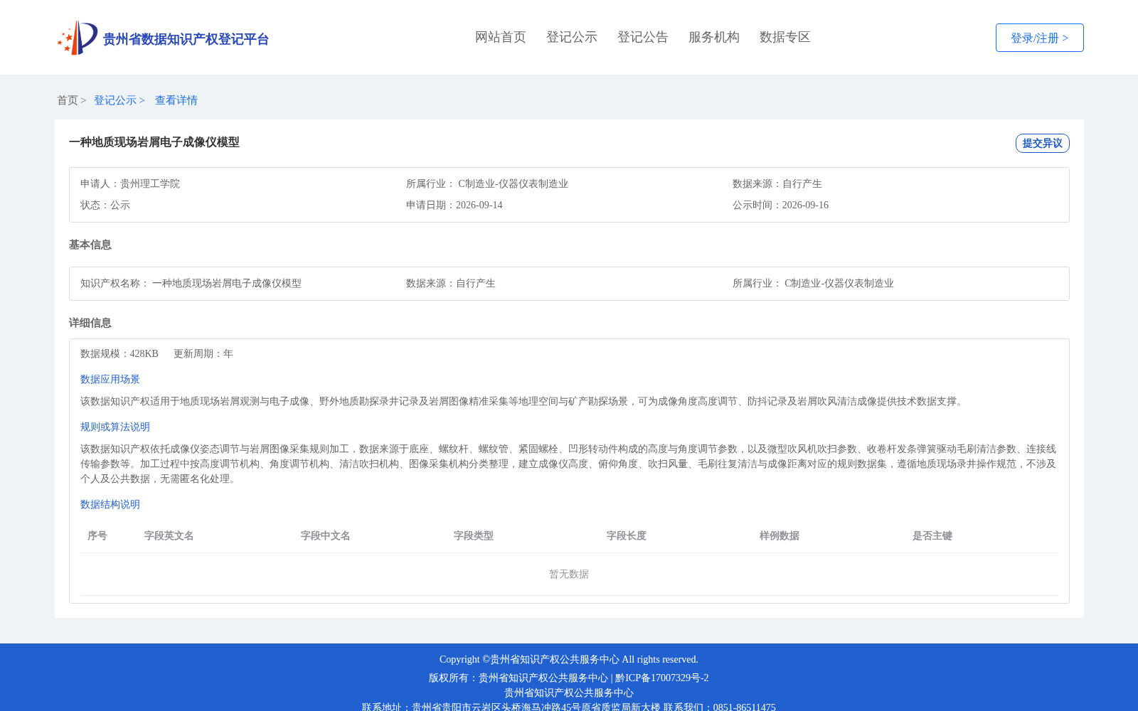Click the 基本信息 section heading
The height and width of the screenshot is (711, 1138).
click(x=90, y=245)
